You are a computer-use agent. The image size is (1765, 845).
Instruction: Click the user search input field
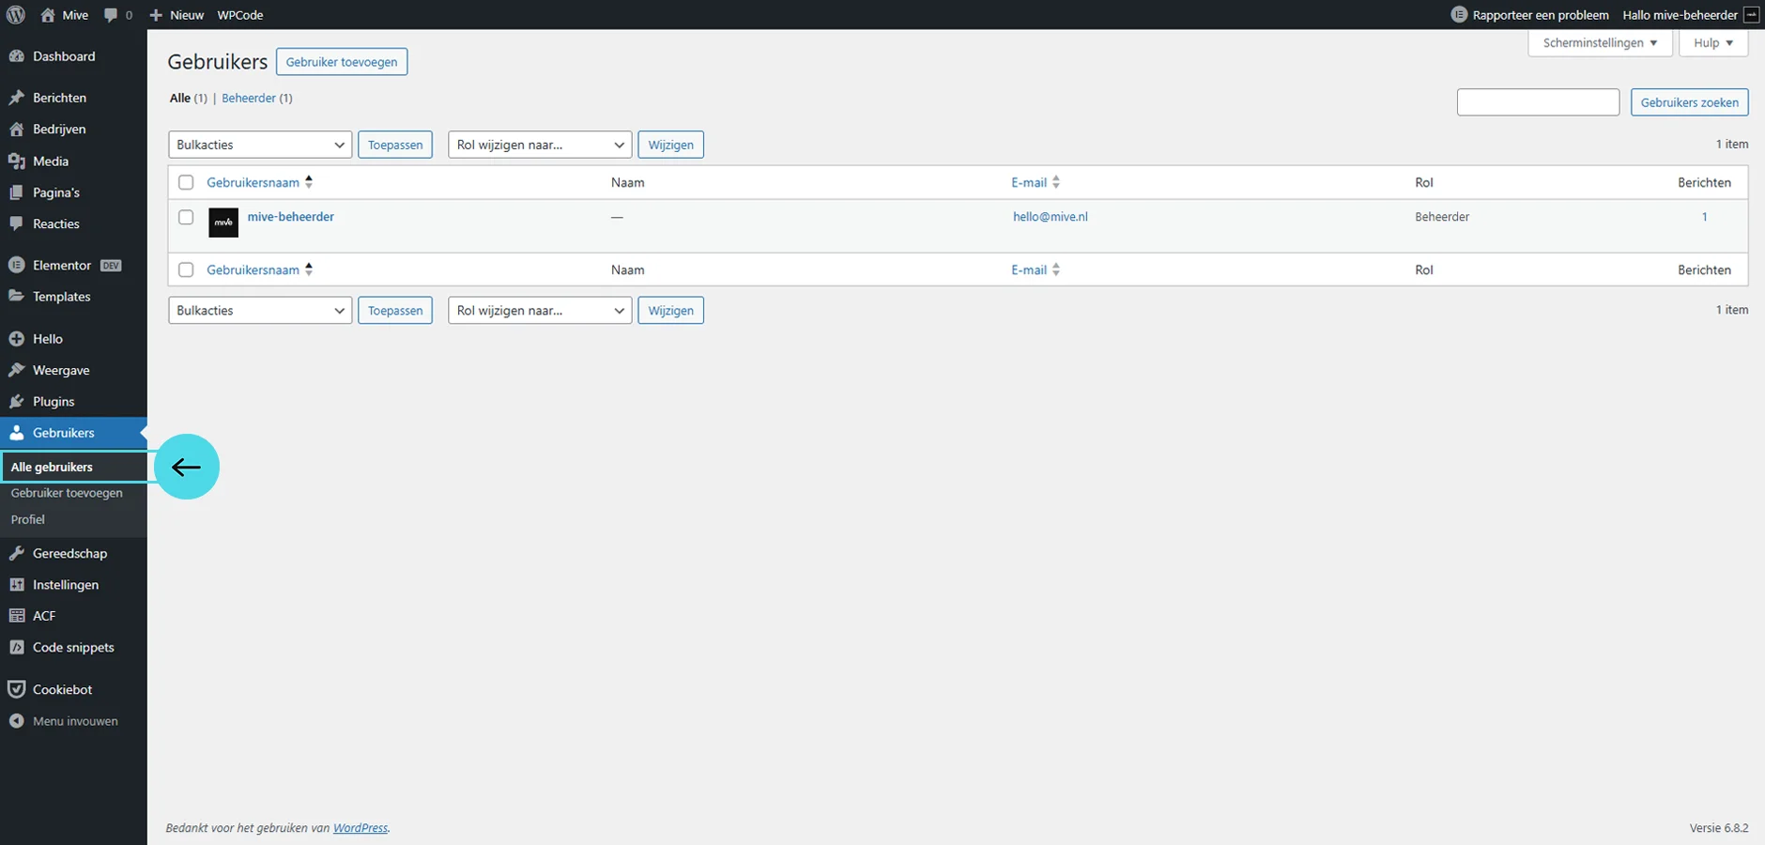click(1537, 102)
